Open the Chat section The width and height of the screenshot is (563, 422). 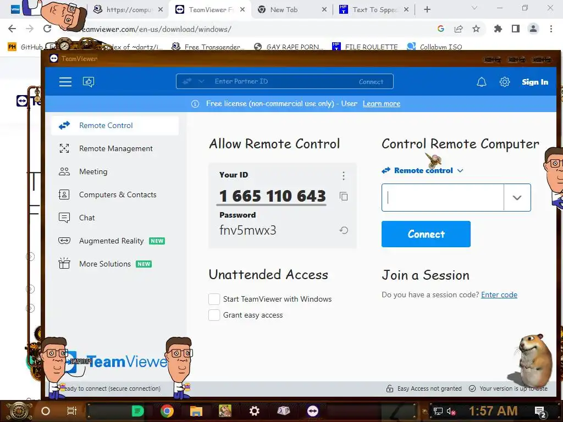pos(115,218)
